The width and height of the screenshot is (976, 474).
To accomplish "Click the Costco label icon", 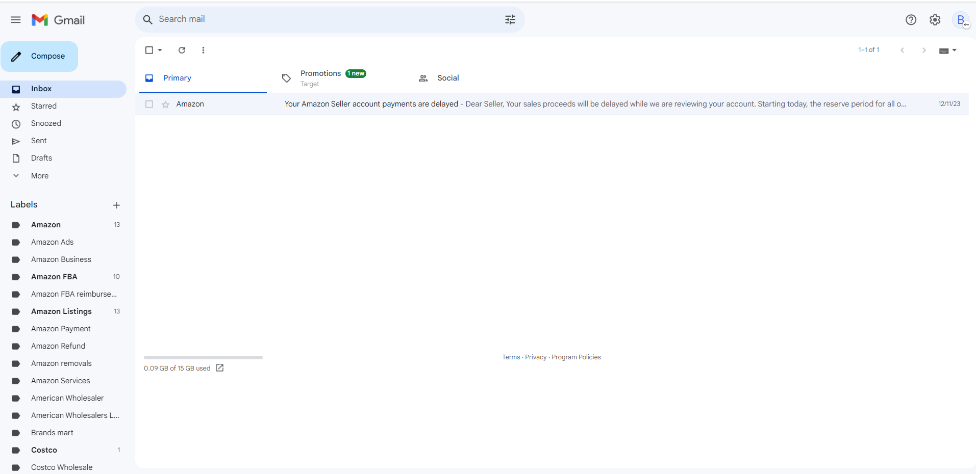I will [x=16, y=450].
